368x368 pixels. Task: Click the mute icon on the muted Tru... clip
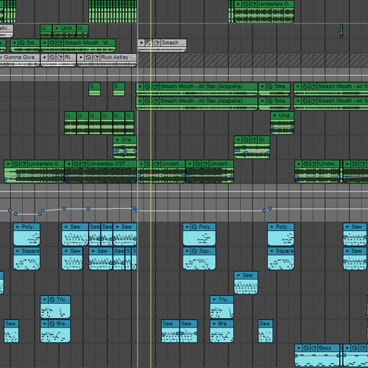point(52,300)
